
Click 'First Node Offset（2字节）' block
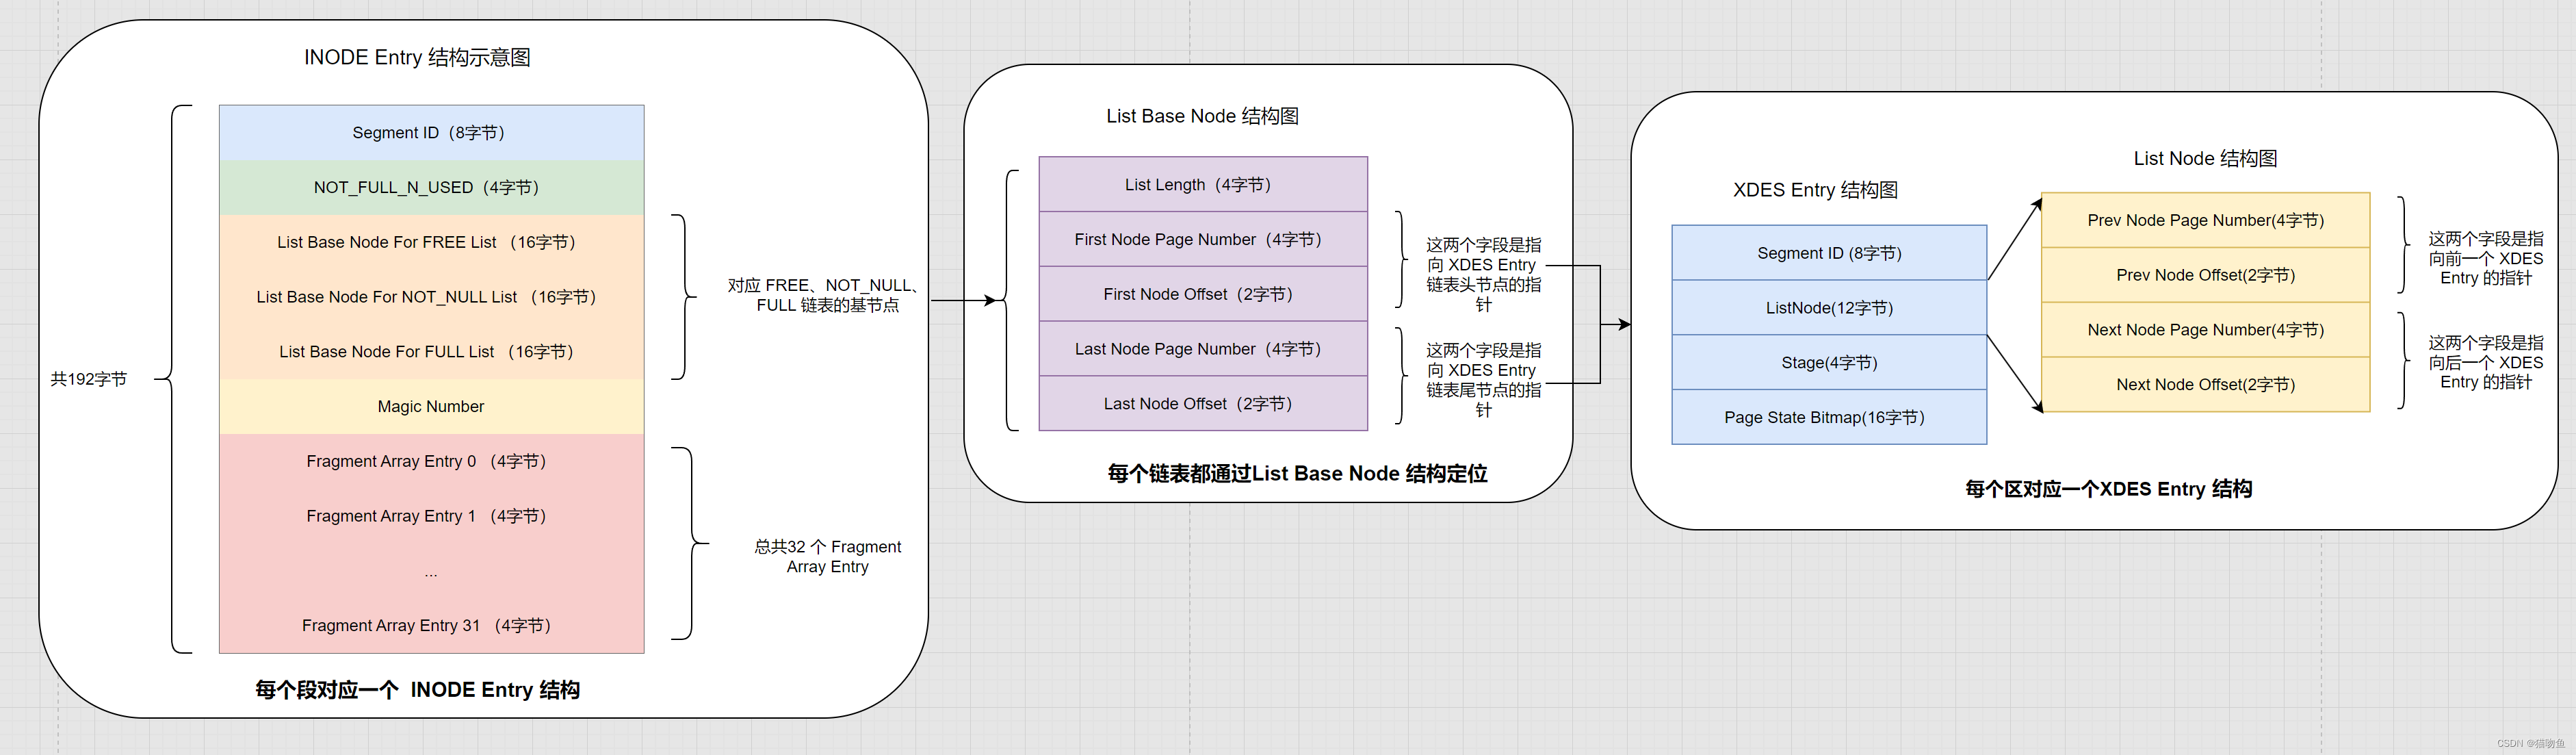[x=1203, y=294]
